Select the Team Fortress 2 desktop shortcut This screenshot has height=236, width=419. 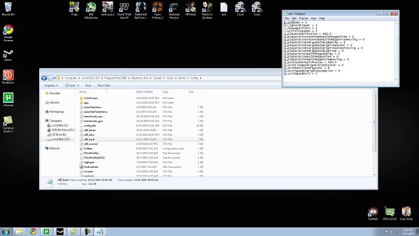click(157, 10)
